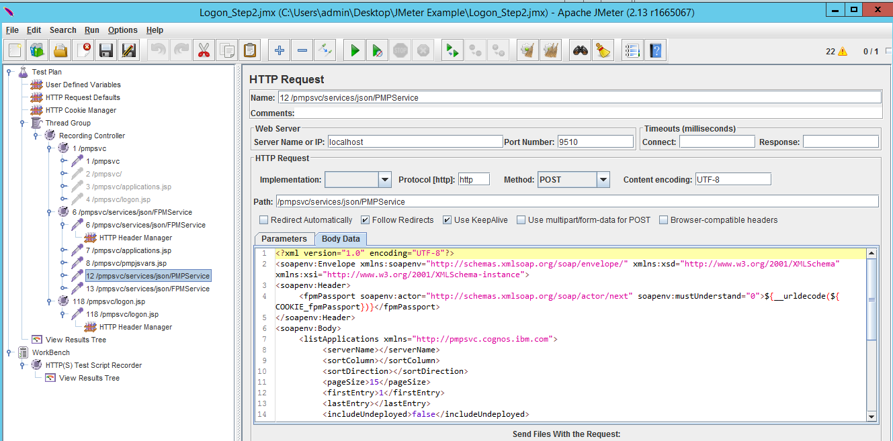Select '8 /pmpsvc/pmpjsvars.jsp' request

coord(126,263)
